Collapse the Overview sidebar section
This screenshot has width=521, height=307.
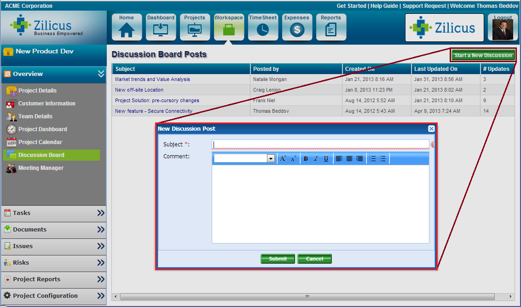click(x=101, y=74)
